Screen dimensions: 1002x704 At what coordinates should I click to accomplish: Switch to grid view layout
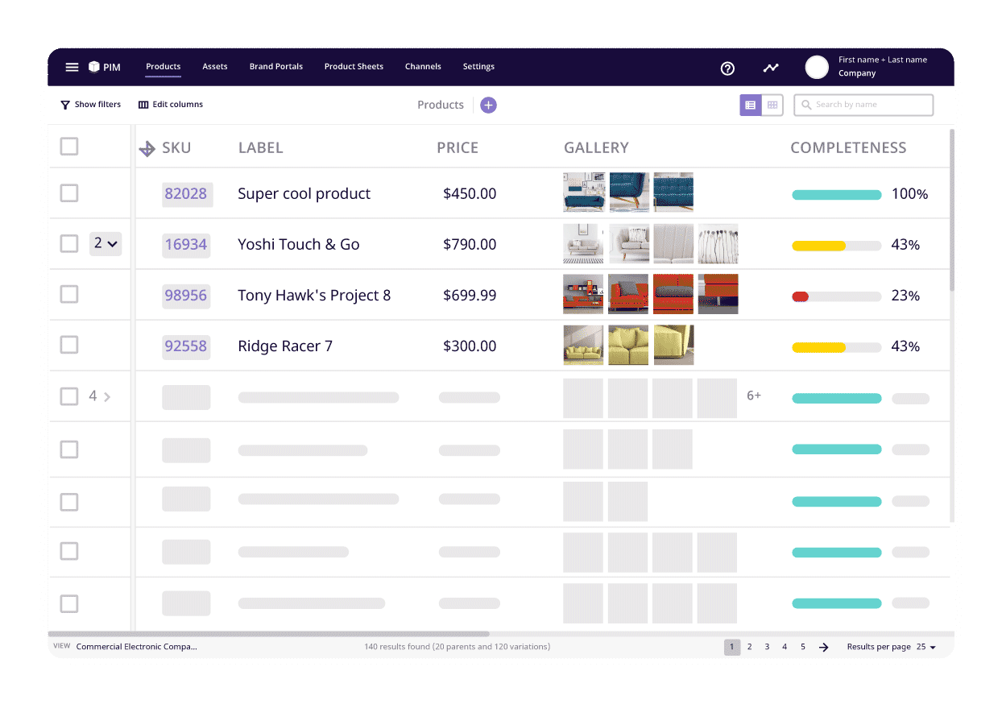[x=772, y=105]
